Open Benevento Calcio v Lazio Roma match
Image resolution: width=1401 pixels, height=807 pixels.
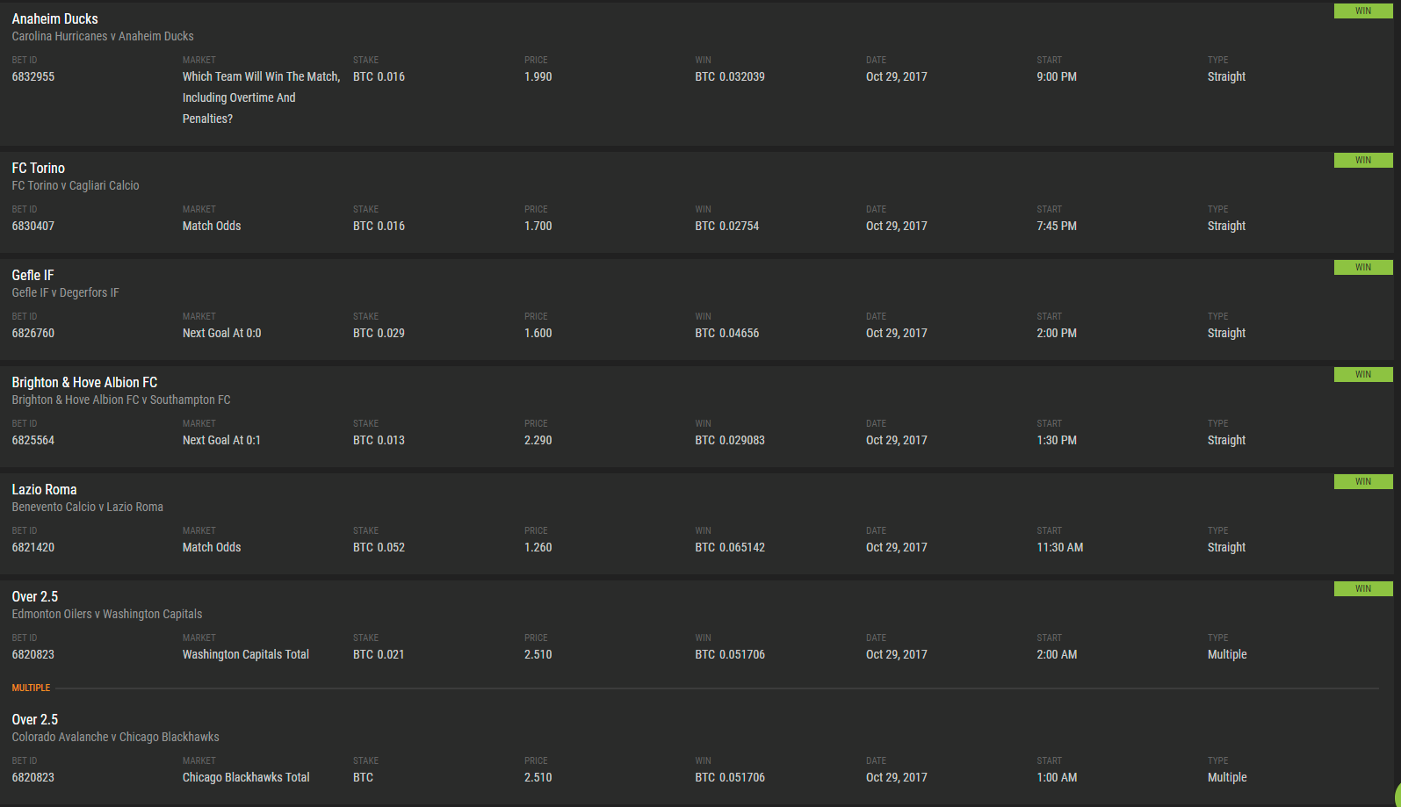point(87,507)
